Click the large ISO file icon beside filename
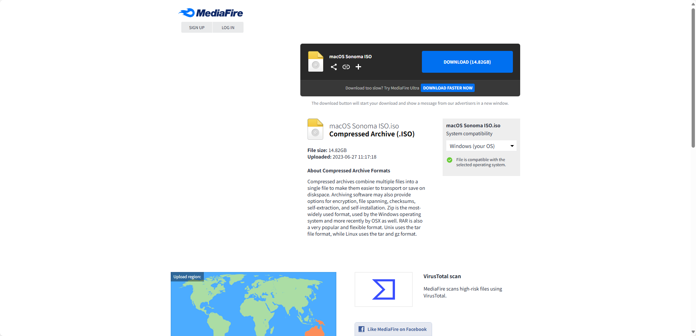This screenshot has width=696, height=336. point(315,129)
